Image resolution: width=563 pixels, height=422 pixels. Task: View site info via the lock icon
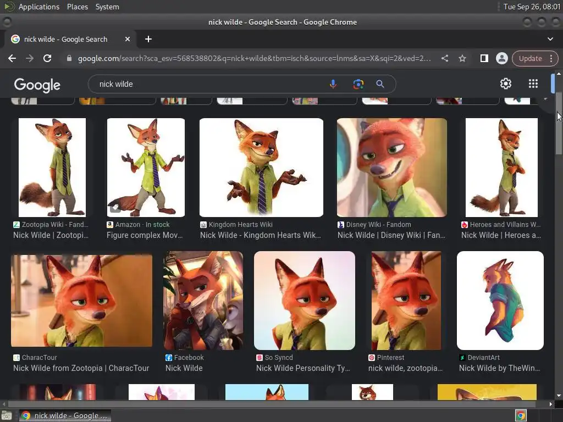69,58
